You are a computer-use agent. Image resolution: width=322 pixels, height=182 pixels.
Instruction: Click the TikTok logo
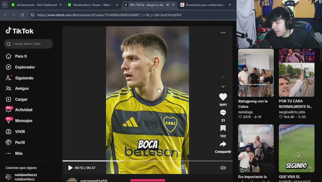[20, 31]
